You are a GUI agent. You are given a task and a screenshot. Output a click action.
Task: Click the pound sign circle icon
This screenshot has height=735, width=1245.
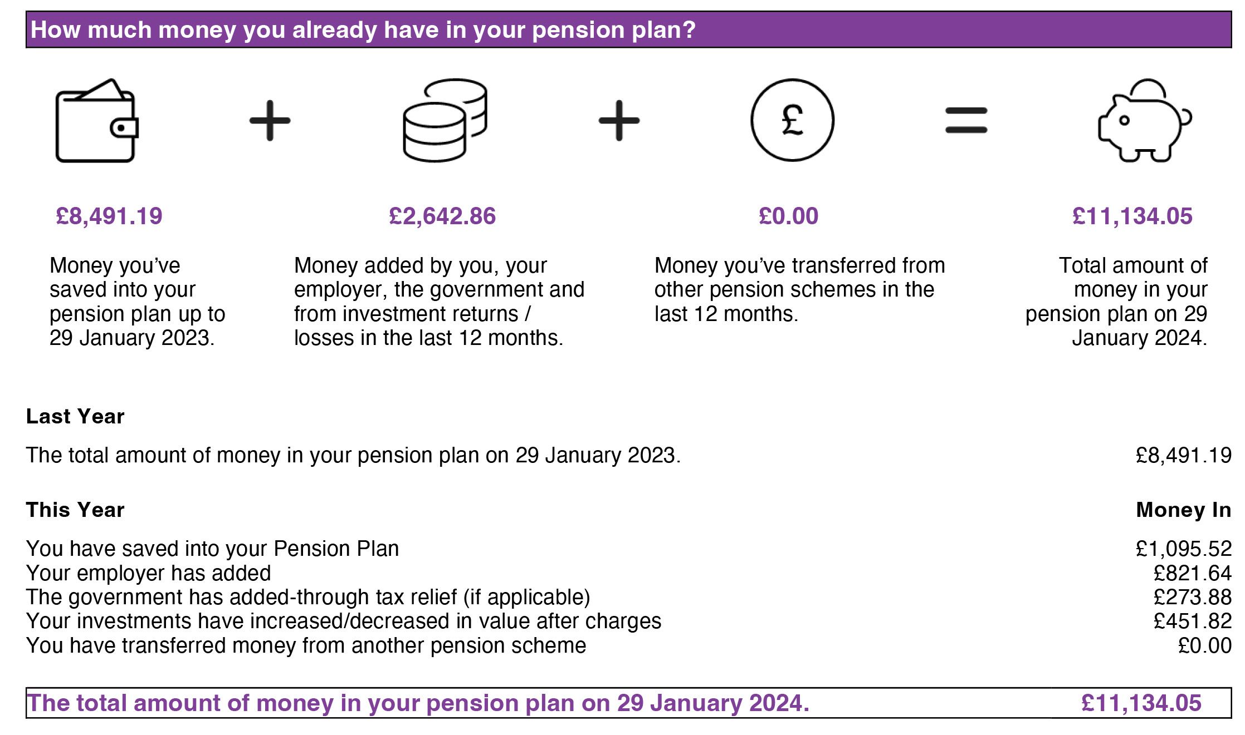tap(792, 120)
